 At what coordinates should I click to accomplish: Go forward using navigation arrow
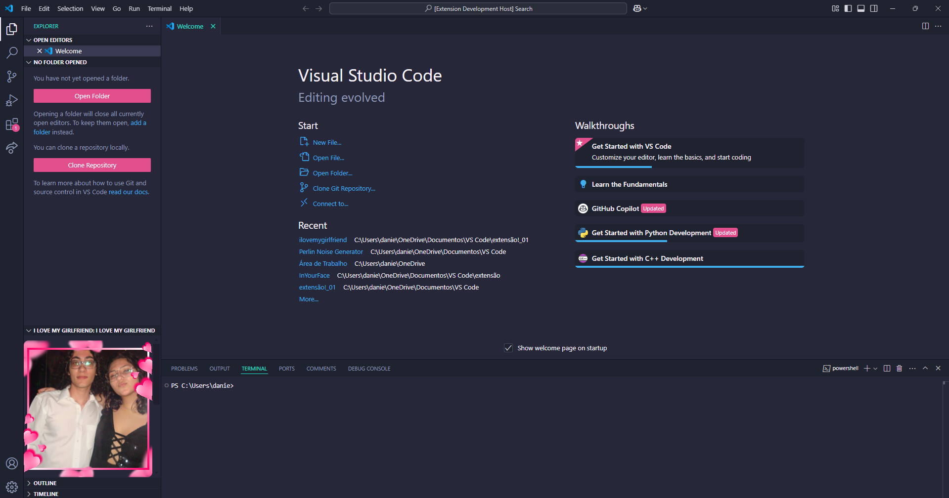pyautogui.click(x=319, y=8)
